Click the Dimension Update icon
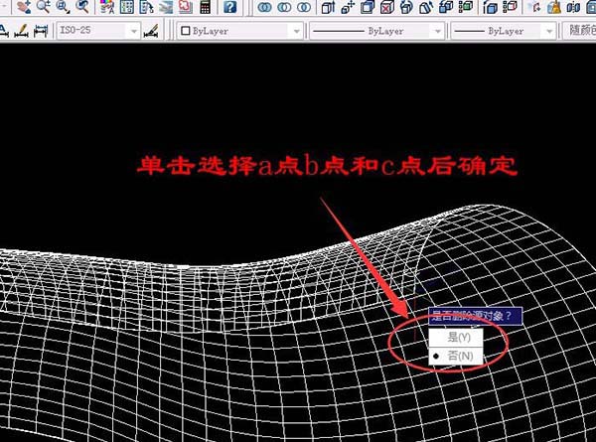Viewport: 596px width, 442px height. coord(41,31)
